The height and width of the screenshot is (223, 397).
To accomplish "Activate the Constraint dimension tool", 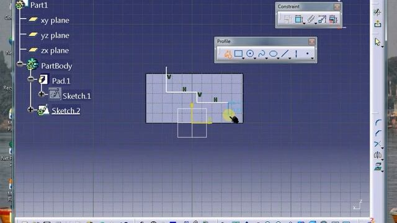I will click(298, 19).
